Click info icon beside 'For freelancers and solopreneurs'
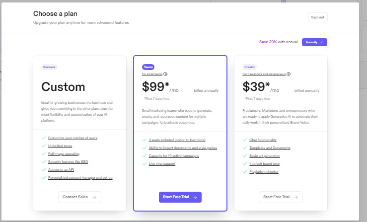The height and width of the screenshot is (222, 367). click(289, 74)
